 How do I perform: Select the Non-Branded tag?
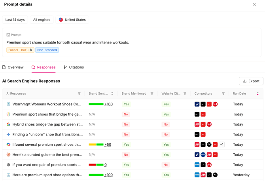tap(47, 50)
